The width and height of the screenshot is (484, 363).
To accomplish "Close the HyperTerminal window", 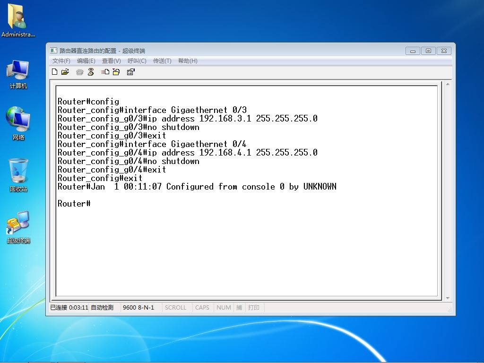I will click(x=444, y=51).
